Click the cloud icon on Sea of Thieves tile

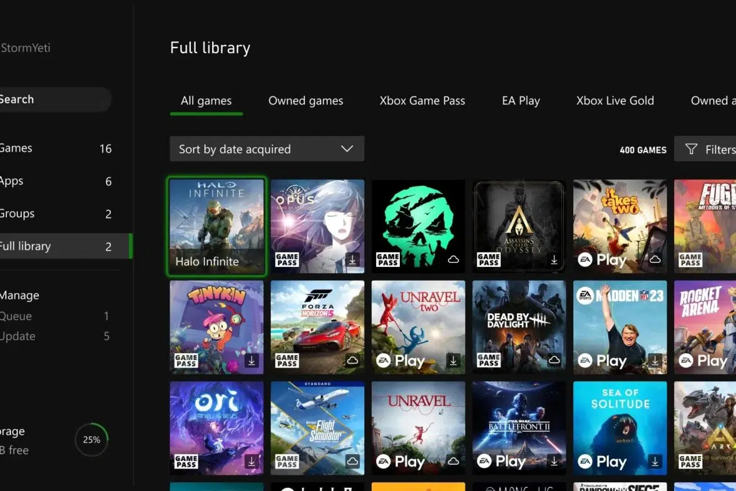click(x=453, y=260)
